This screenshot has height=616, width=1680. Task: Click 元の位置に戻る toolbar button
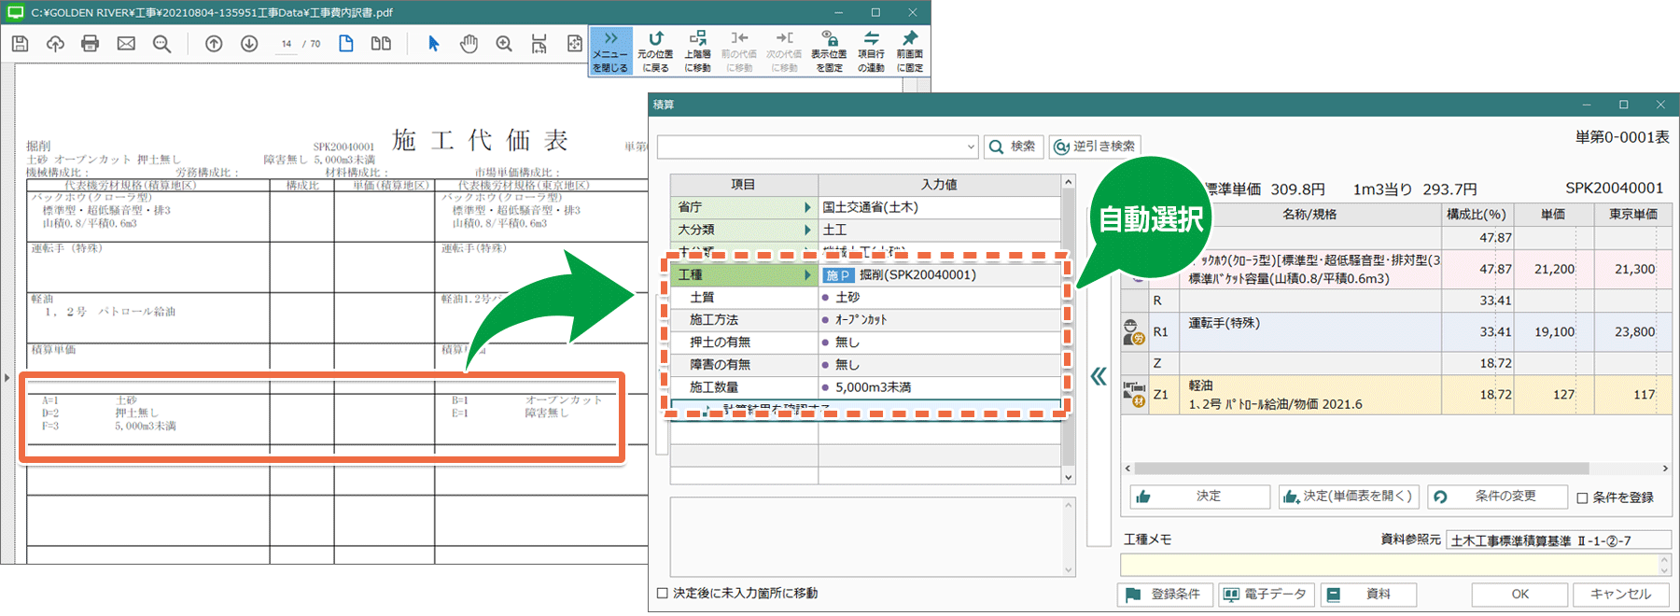[655, 52]
